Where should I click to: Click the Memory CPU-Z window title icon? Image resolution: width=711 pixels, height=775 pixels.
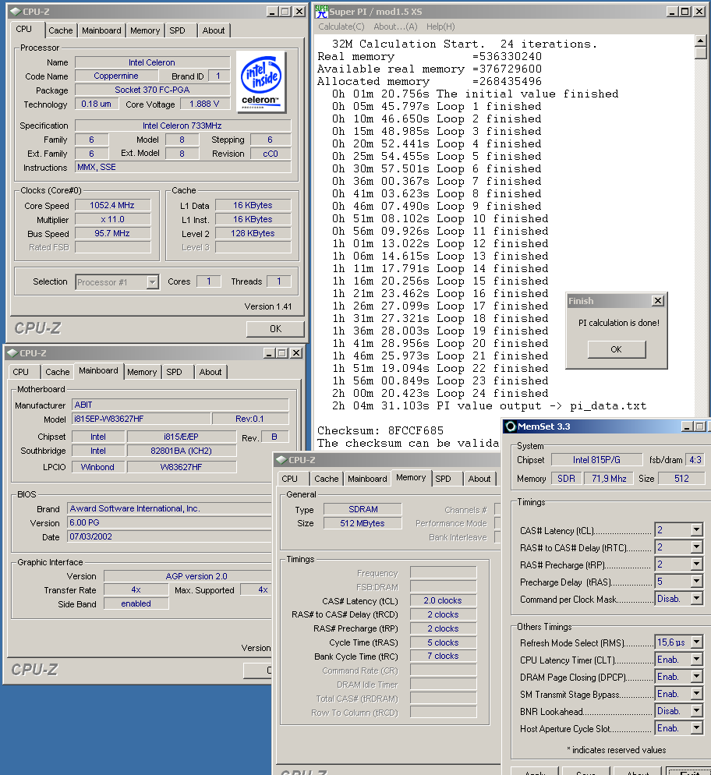(281, 460)
